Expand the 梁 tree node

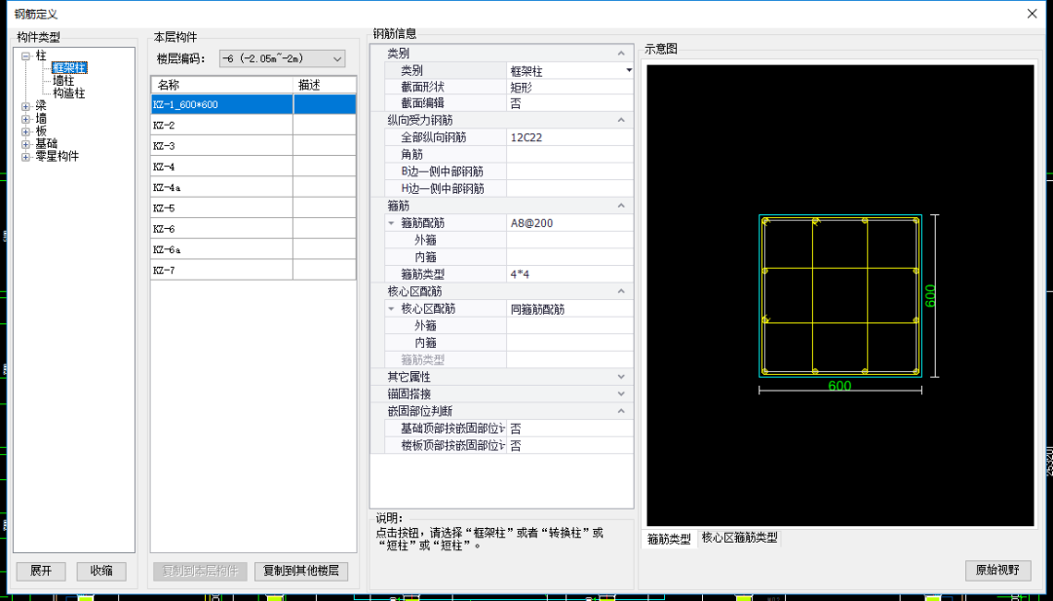pyautogui.click(x=25, y=105)
